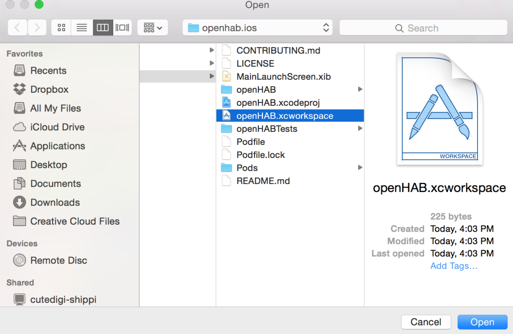513x334 pixels.
Task: Select openHAB.xcworkspace in file list
Action: coord(290,115)
